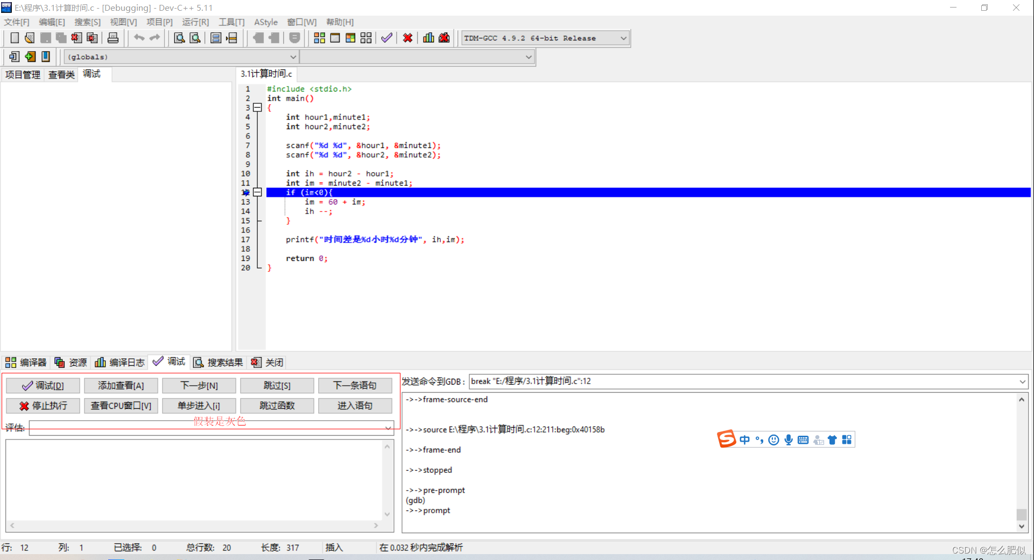Open the 搜索[S] menu

tap(87, 22)
